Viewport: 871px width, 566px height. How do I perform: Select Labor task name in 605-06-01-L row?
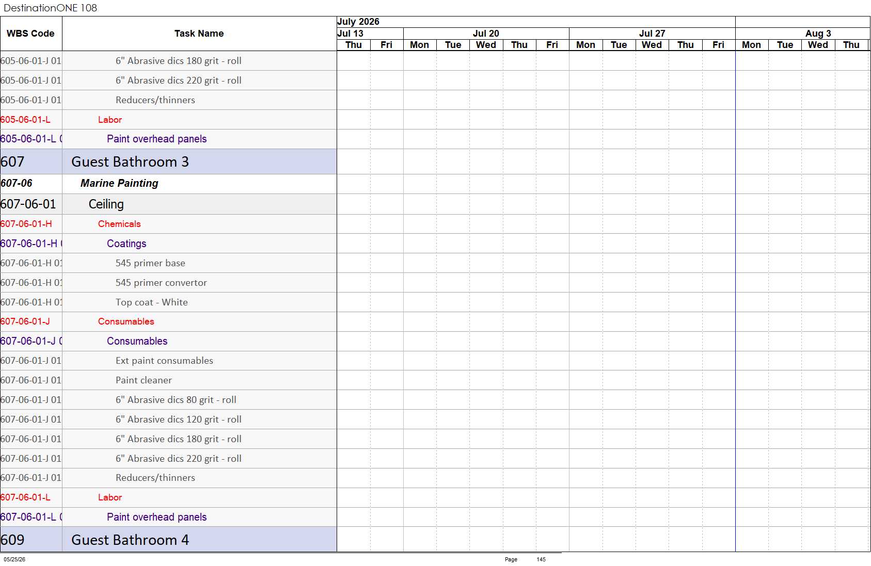(110, 120)
